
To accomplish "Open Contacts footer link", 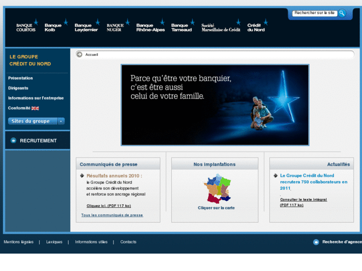I will coord(128,242).
